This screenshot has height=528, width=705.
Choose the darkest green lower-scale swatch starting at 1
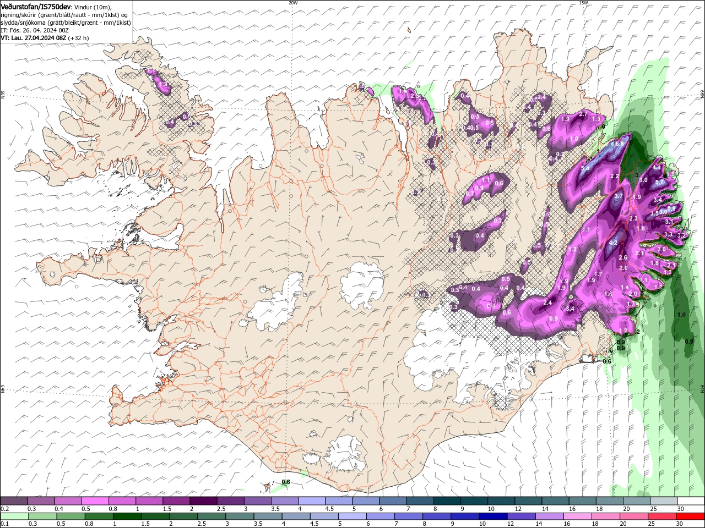127,516
